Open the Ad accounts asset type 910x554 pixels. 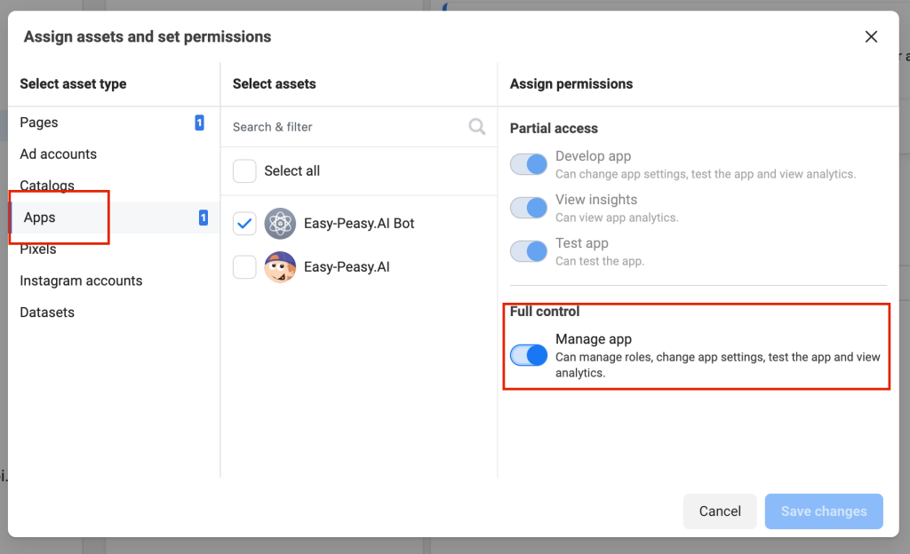[59, 154]
